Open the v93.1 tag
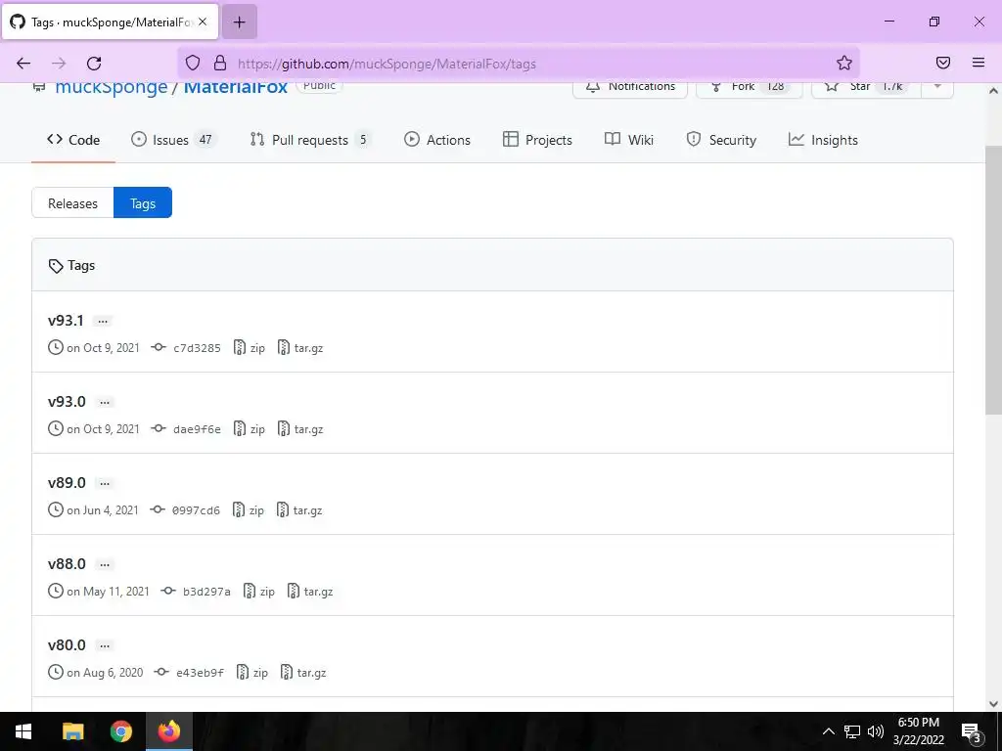Screen dimensions: 1002x751 [66, 321]
